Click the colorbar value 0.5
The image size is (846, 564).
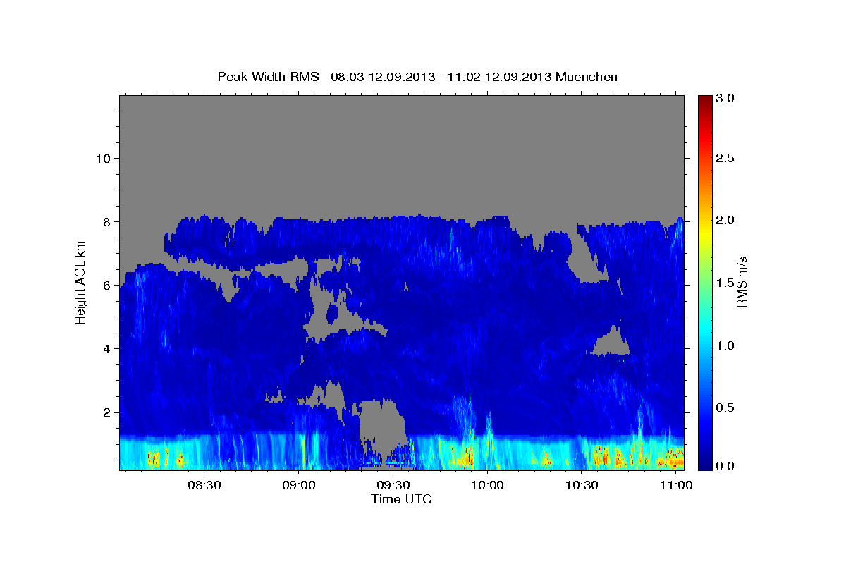click(x=724, y=407)
